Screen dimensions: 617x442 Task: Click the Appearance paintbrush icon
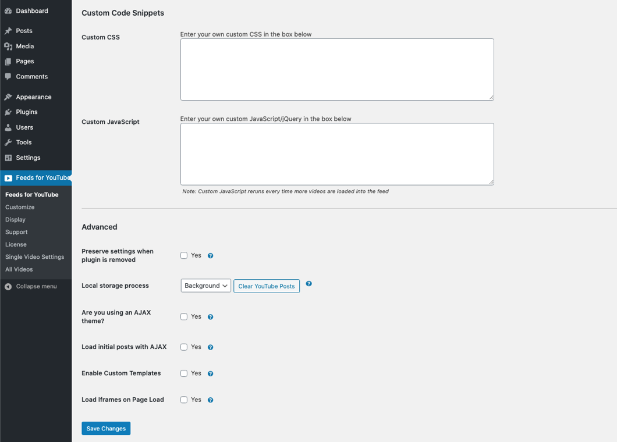click(x=8, y=97)
